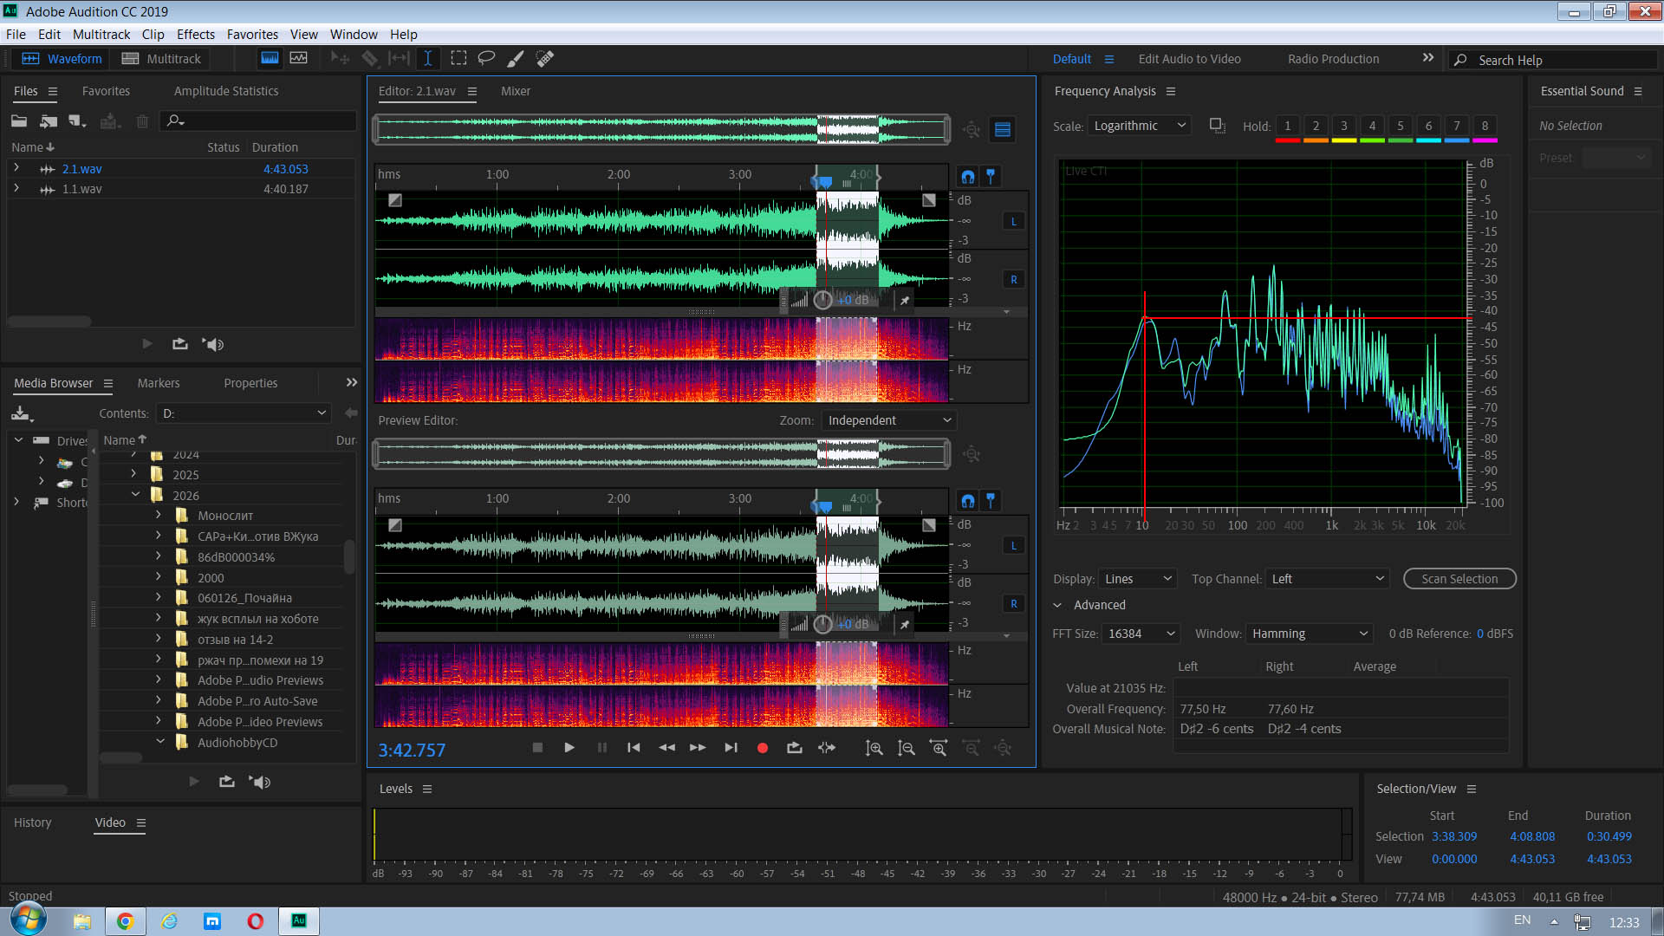This screenshot has width=1664, height=936.
Task: Toggle right channel R in upper editor
Action: 1013,279
